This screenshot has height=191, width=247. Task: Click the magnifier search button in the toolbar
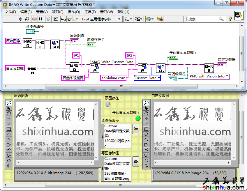[221, 19]
